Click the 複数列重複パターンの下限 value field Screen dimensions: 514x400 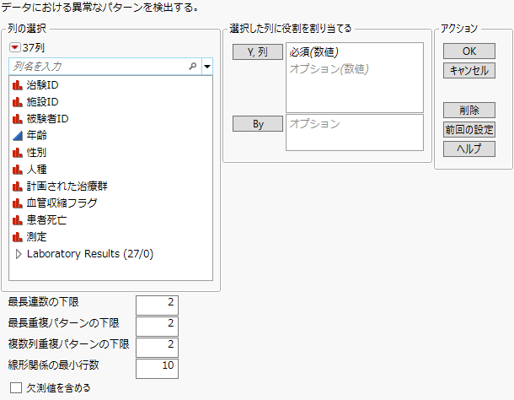click(x=157, y=348)
